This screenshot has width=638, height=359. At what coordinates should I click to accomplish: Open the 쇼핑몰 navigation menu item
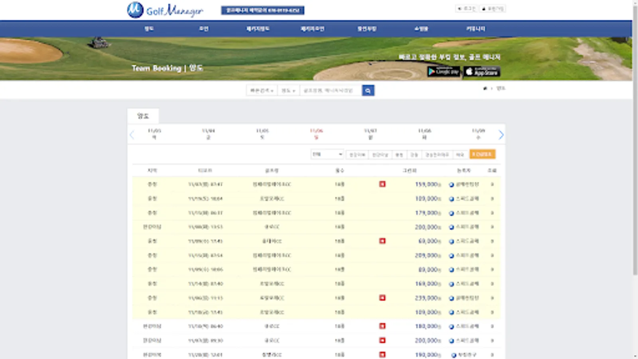(x=421, y=29)
